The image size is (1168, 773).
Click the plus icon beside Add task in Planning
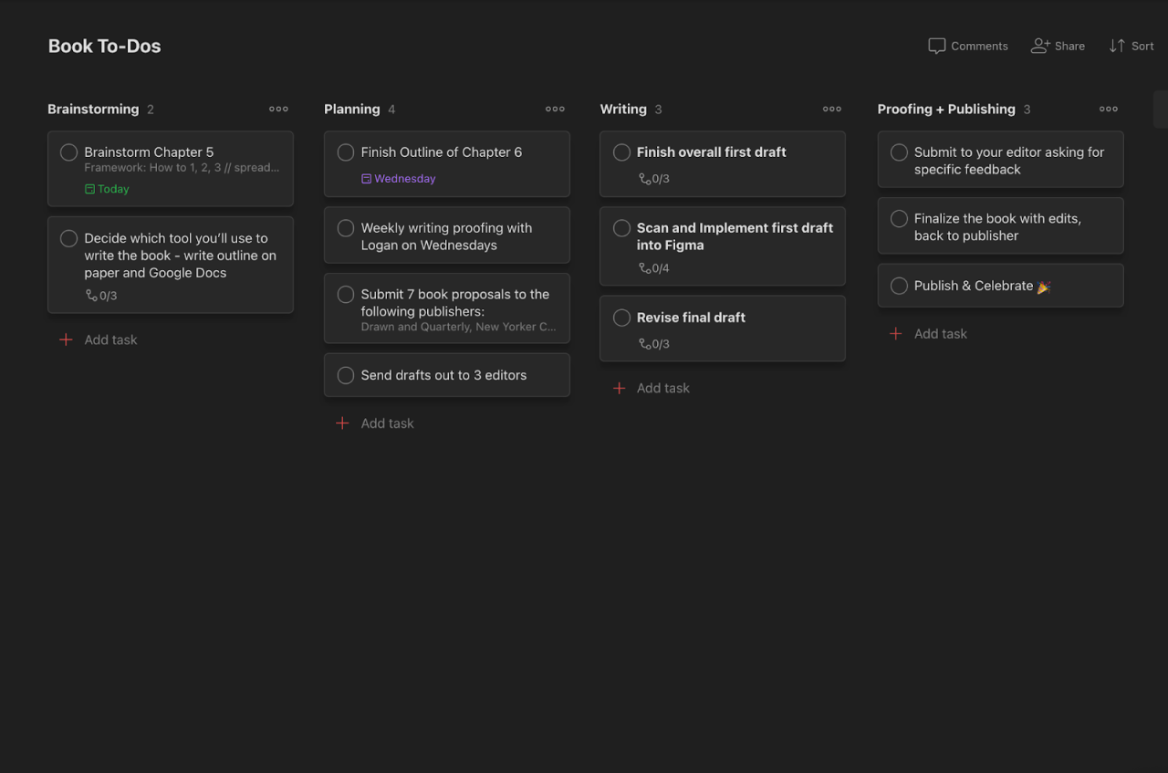coord(343,423)
